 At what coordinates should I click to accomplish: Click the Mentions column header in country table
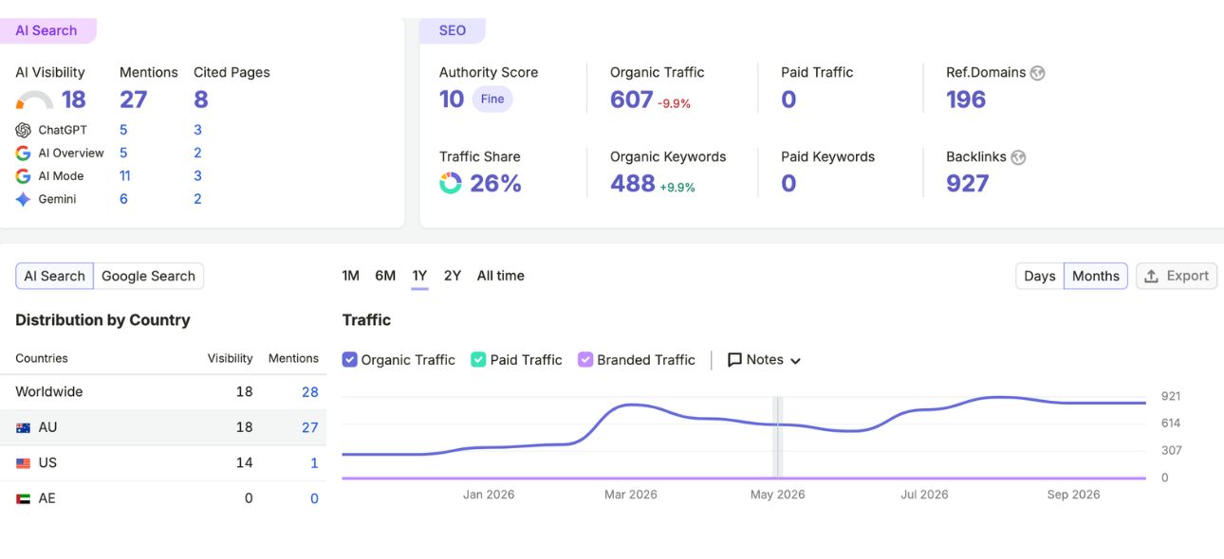(x=293, y=358)
